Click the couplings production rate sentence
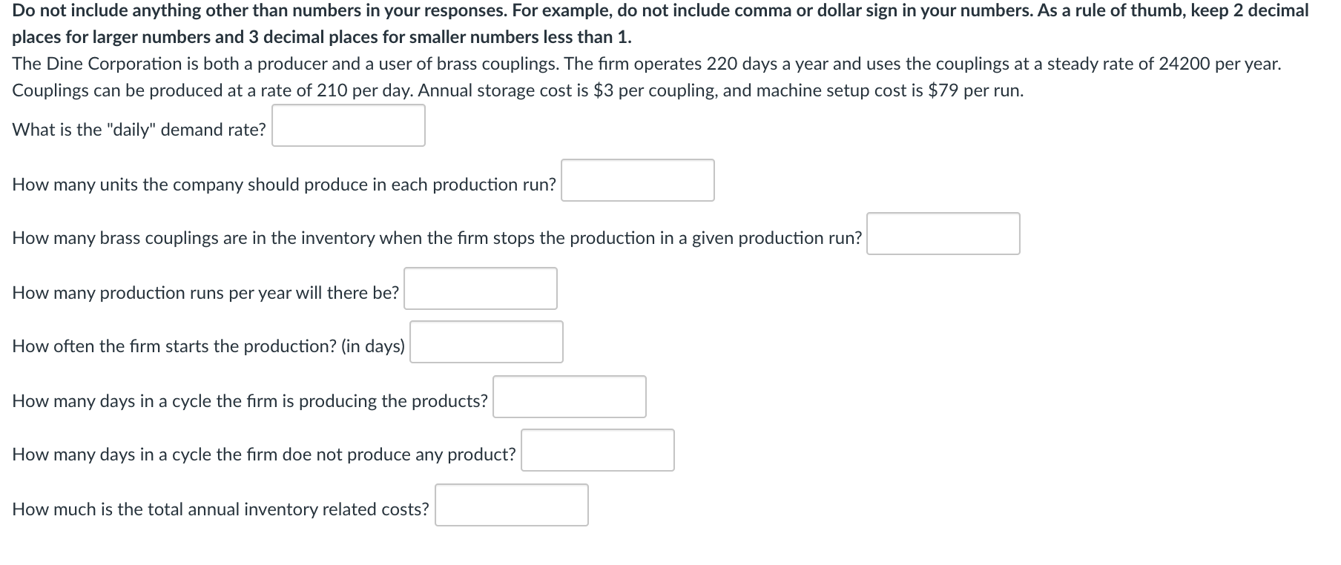Viewport: 1341px width, 565px height. [x=517, y=90]
